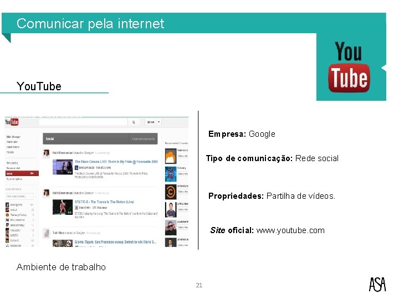The width and height of the screenshot is (399, 299).
Task: Click the blue graphic recommended channel icon
Action: point(171,174)
